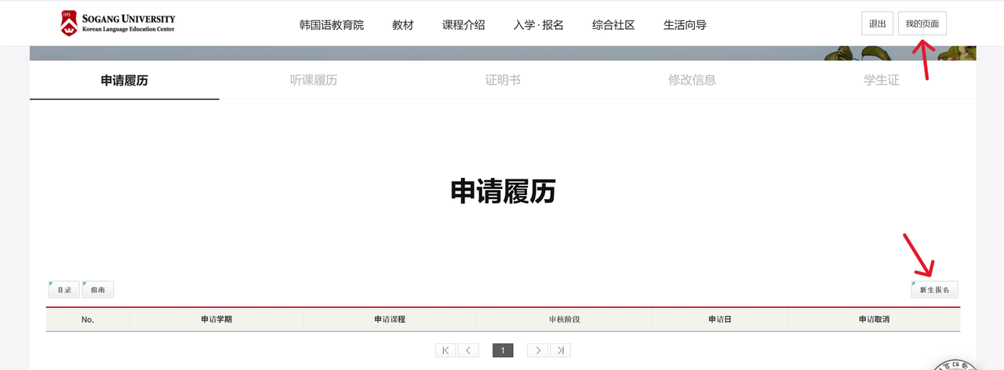Click the 申请学期 column header
The width and height of the screenshot is (1004, 370).
coord(216,320)
